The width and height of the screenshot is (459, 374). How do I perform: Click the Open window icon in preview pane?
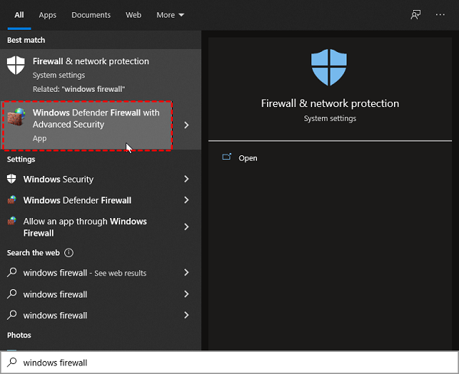click(227, 157)
